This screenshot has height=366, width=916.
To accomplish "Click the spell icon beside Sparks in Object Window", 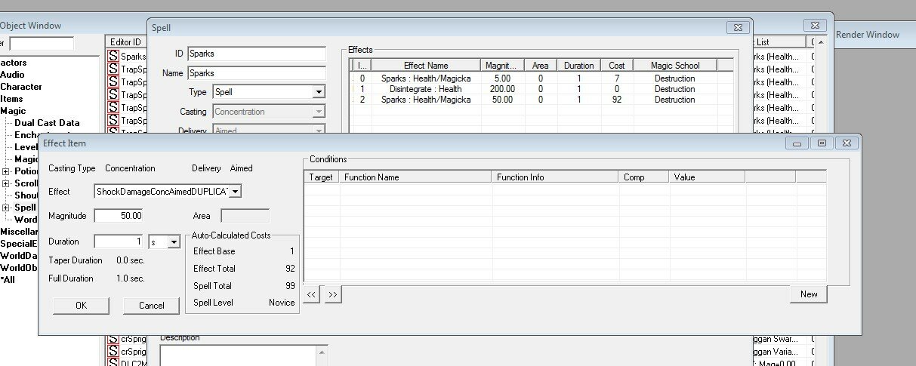I will coord(113,56).
